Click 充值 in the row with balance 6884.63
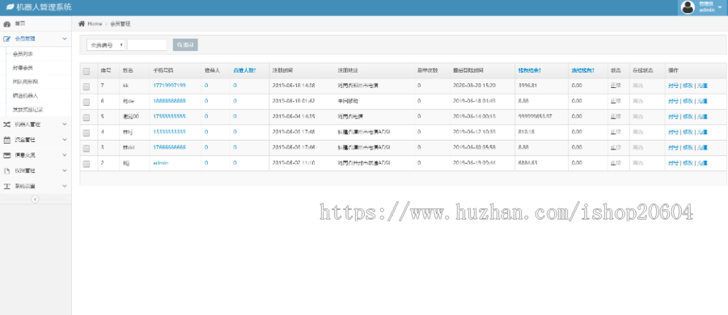 pos(702,163)
